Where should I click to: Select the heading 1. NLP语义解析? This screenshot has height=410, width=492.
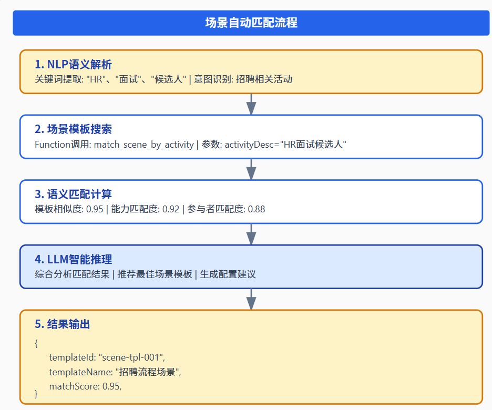(x=73, y=64)
